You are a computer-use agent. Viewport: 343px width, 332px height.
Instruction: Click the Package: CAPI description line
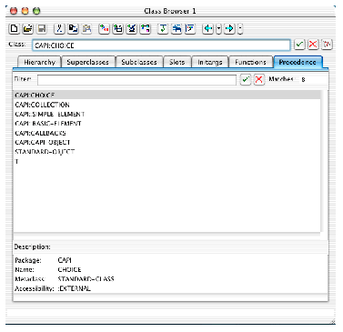44,260
